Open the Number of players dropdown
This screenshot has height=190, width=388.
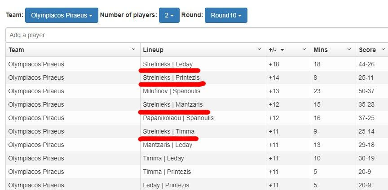[x=169, y=15]
